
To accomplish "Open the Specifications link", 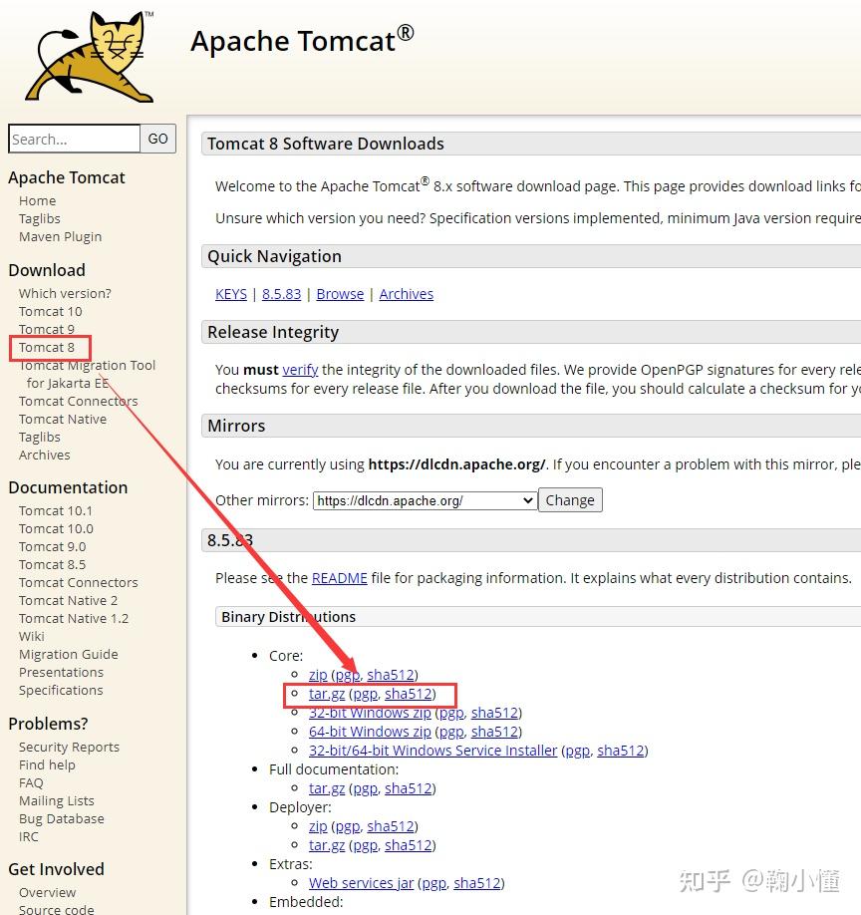I will (x=61, y=691).
